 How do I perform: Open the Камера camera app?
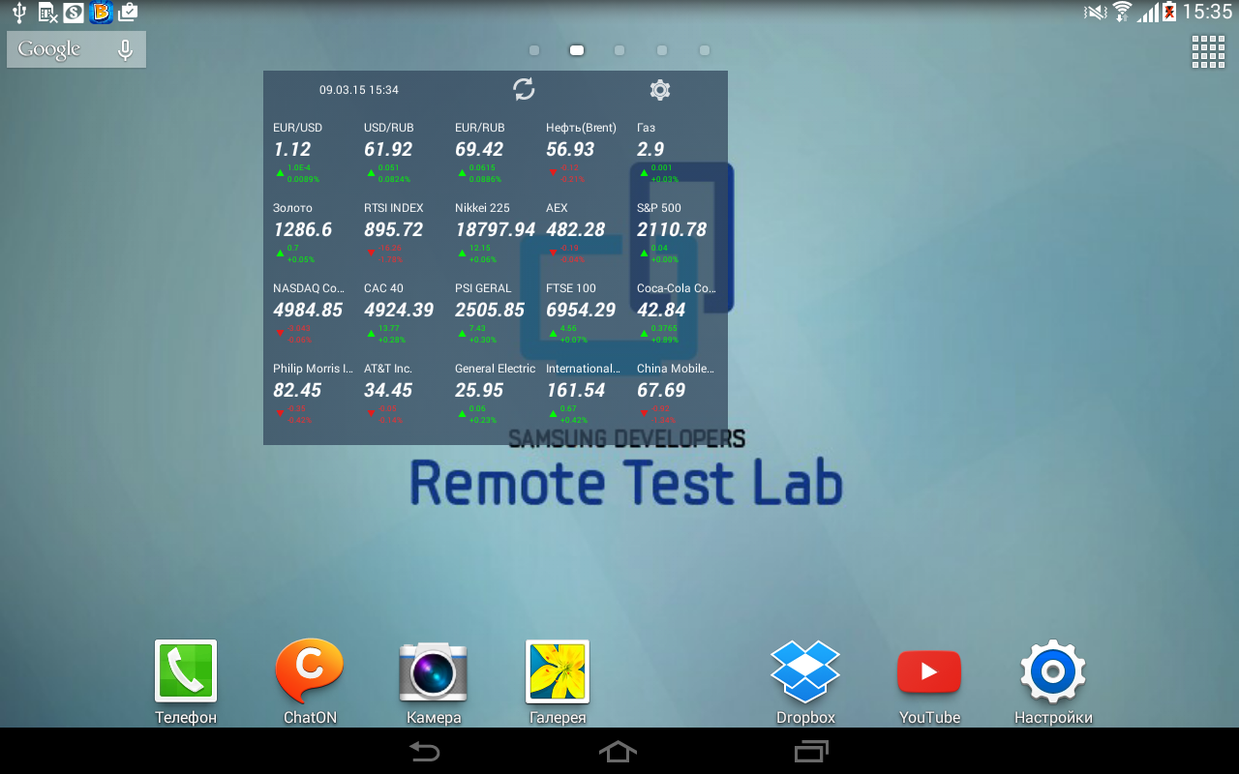(434, 682)
